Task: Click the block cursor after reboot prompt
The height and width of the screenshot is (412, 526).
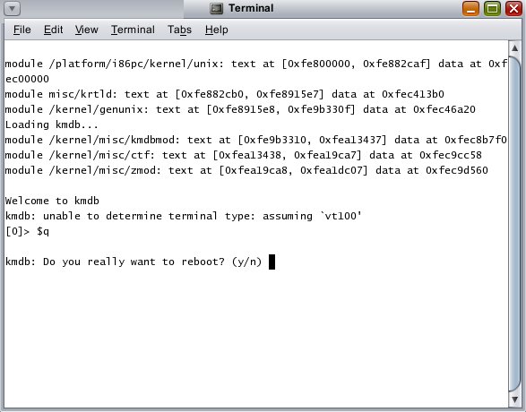Action: pyautogui.click(x=272, y=262)
